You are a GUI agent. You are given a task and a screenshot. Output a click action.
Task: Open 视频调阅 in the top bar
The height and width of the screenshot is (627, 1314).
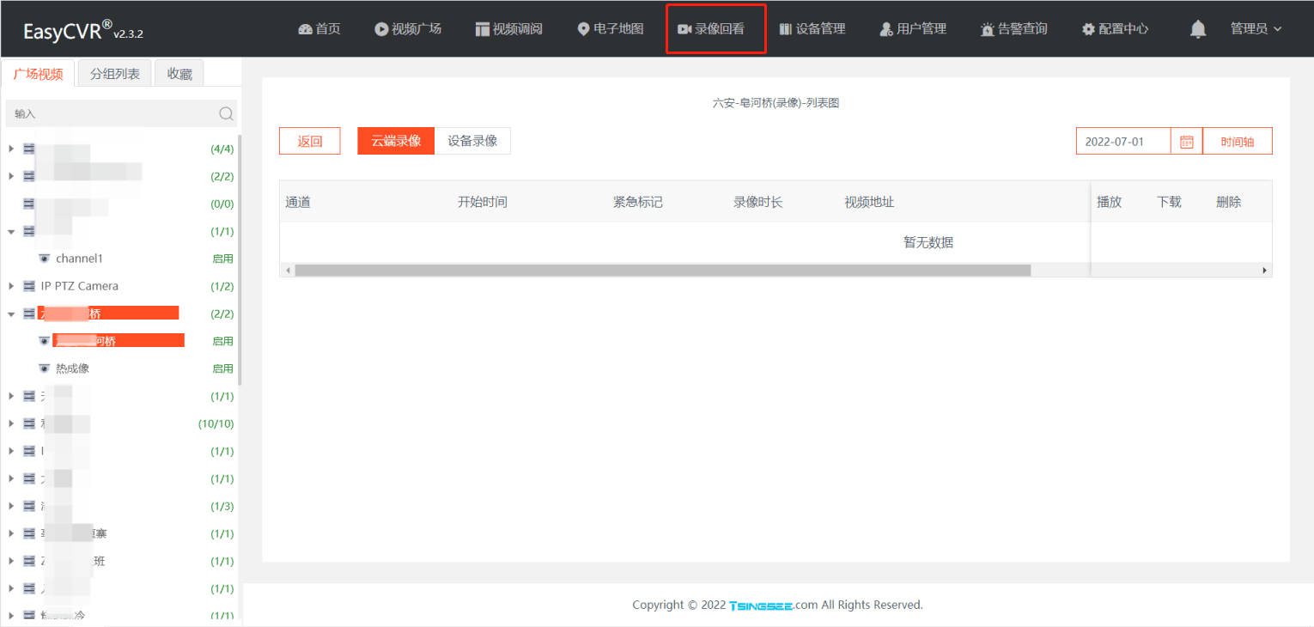coord(508,29)
